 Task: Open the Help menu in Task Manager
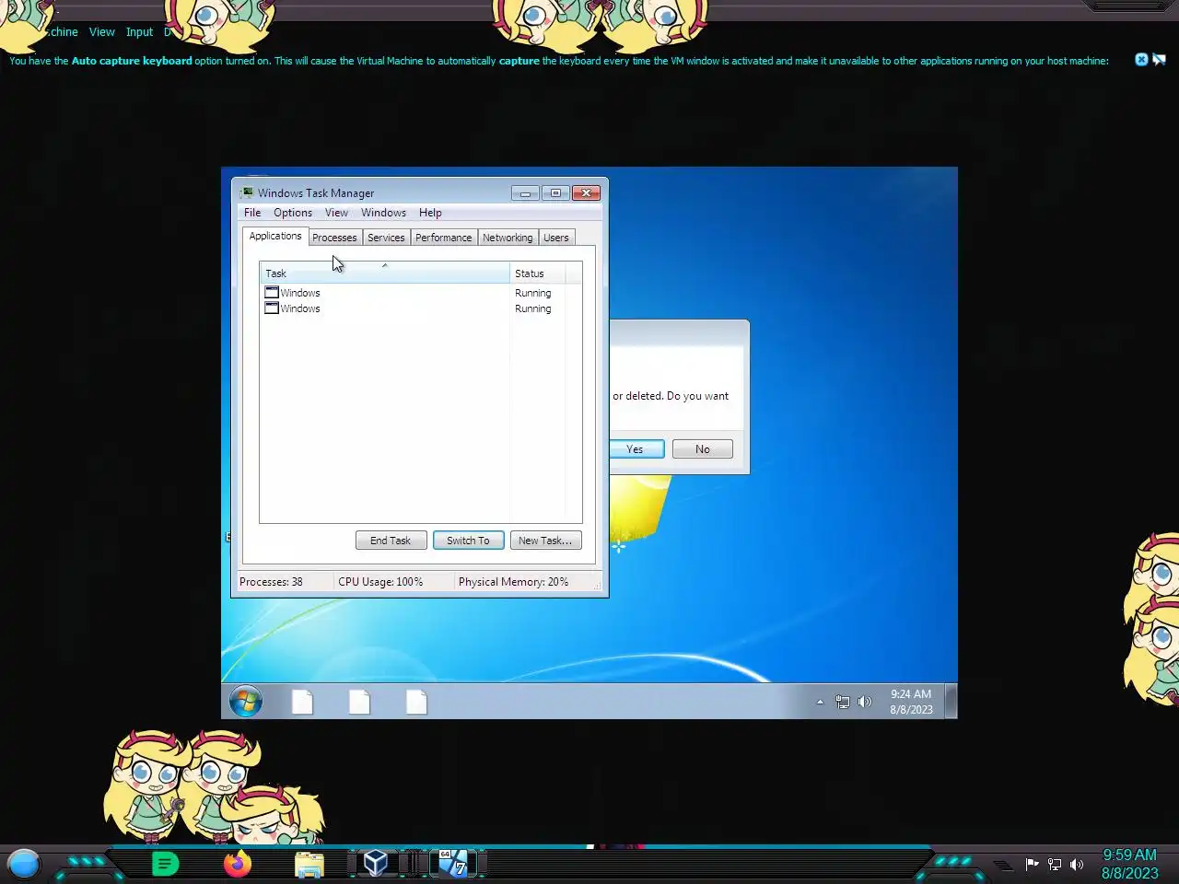pos(430,213)
